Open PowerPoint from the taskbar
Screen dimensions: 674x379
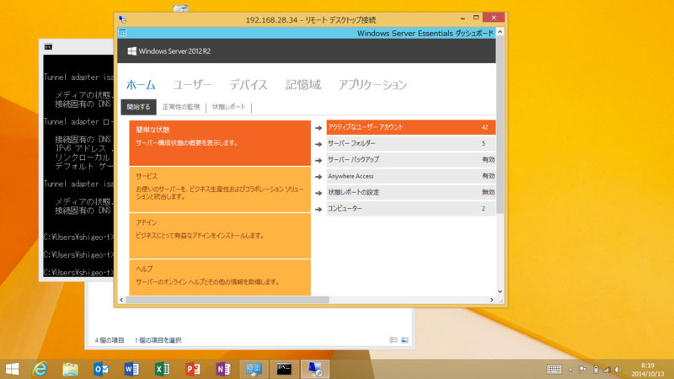pos(193,369)
